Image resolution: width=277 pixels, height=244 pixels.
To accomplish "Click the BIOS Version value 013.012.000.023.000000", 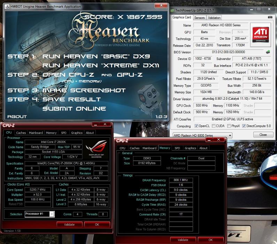I will [x=229, y=52].
